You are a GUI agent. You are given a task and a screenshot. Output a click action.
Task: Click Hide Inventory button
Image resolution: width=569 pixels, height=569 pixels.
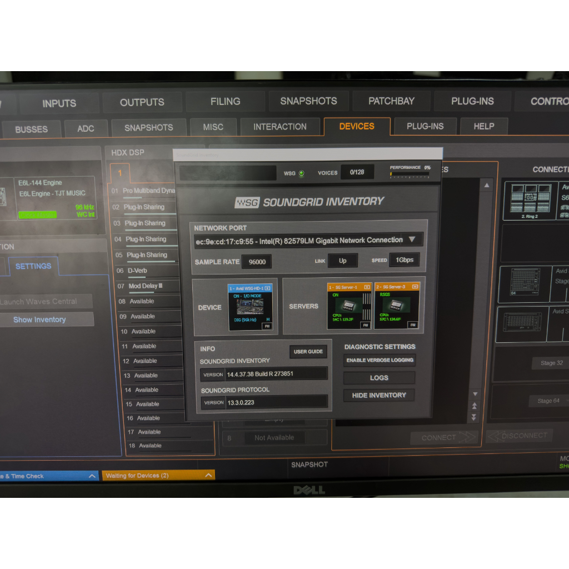379,395
